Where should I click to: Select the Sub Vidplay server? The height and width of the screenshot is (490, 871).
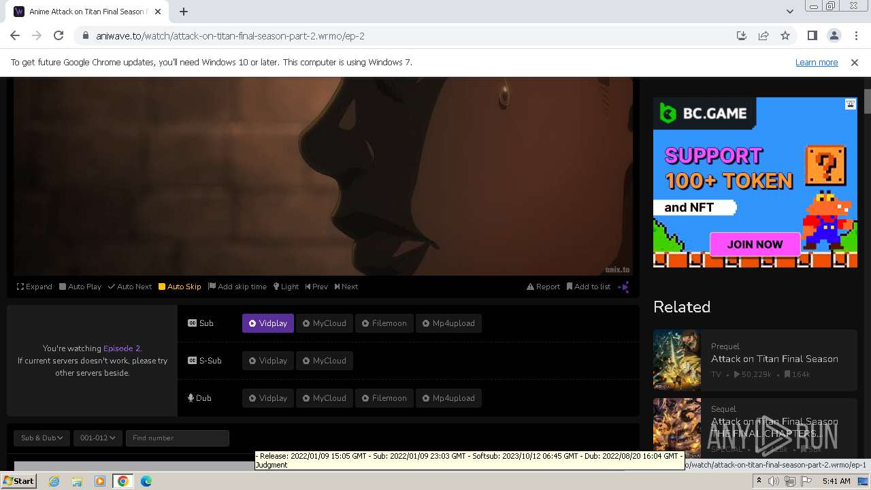(268, 323)
